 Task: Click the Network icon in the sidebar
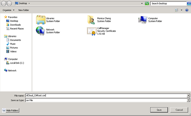6,70
